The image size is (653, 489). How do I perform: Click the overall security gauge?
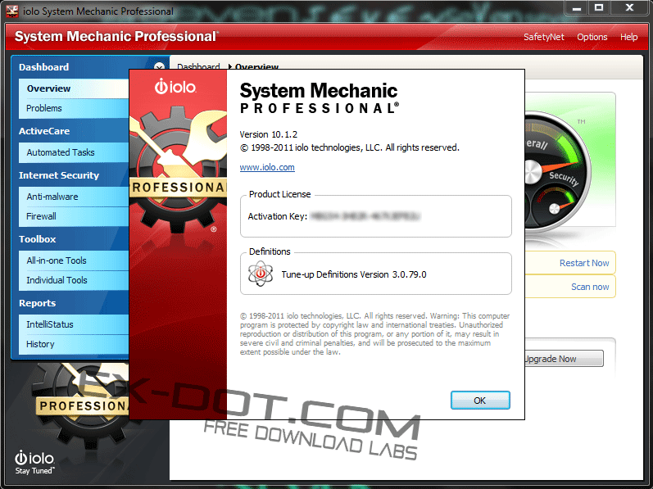point(557,172)
